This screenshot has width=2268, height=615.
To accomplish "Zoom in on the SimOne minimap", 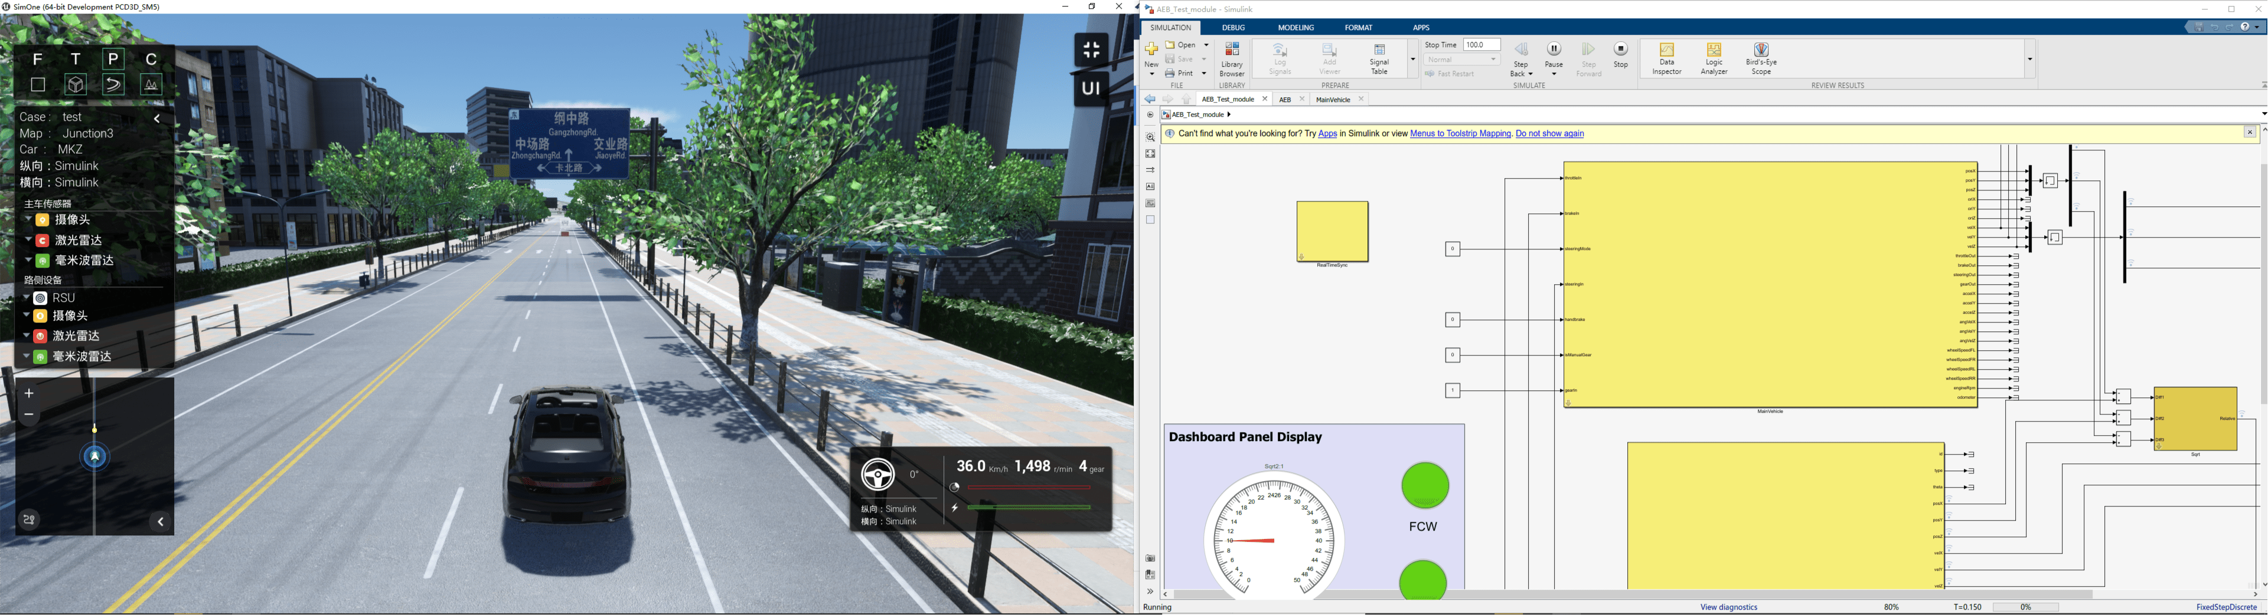I will [x=29, y=393].
